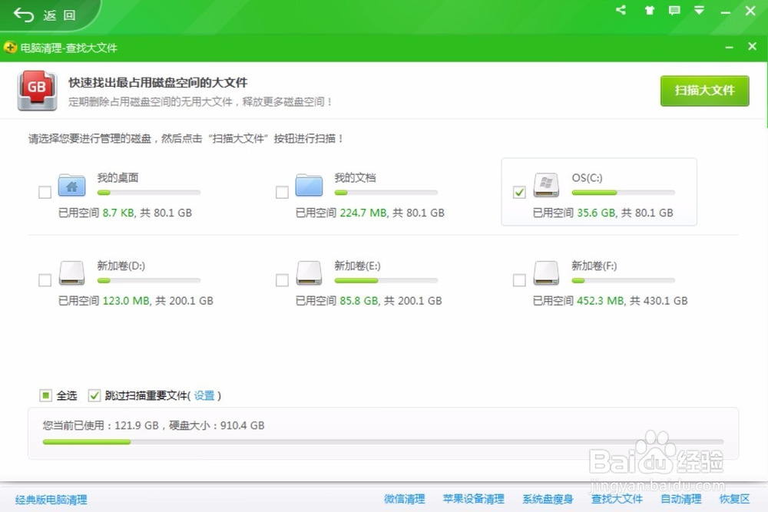The image size is (768, 512).
Task: Uncheck the OS(C:) drive checkbox
Action: click(518, 192)
